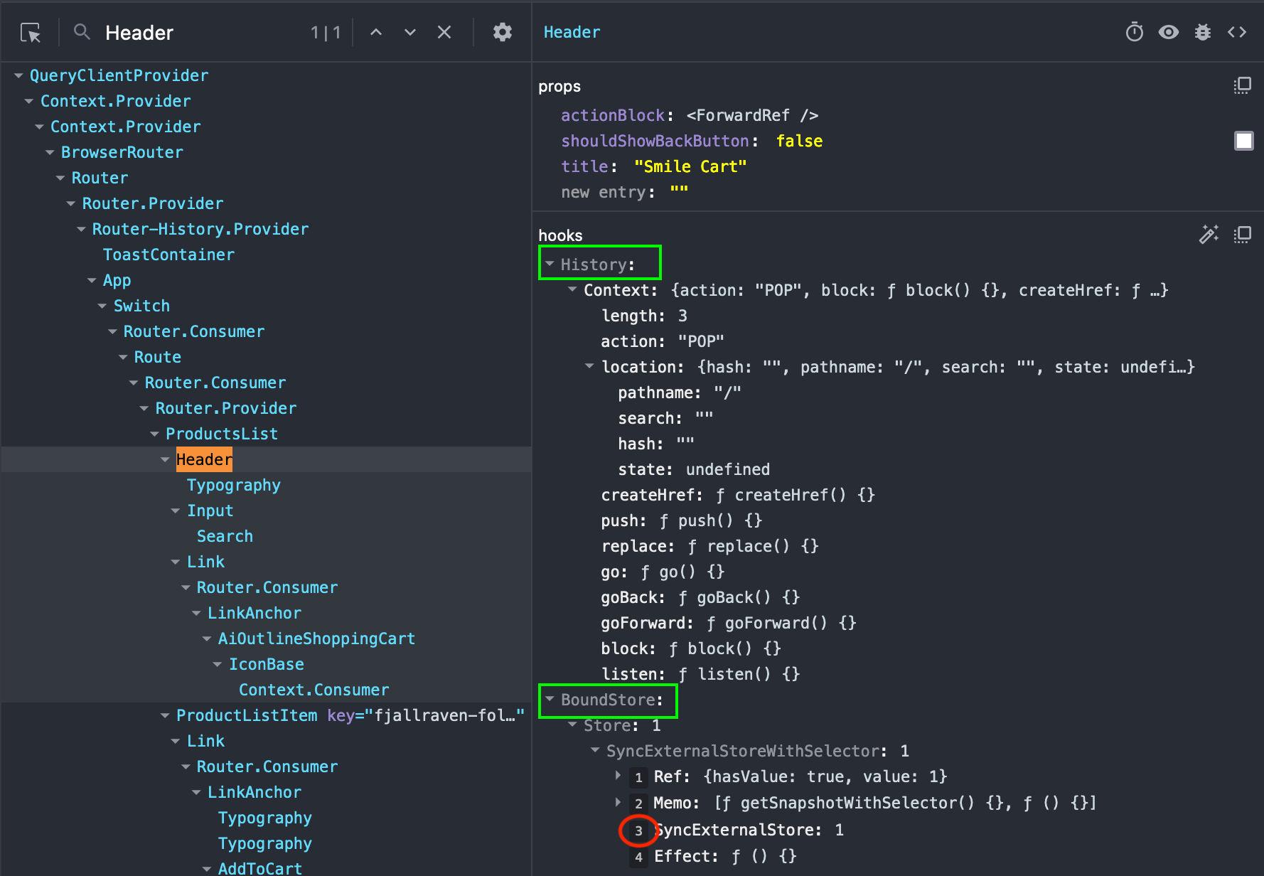Collapse the BoundStore hook section
1264x876 pixels.
coord(550,699)
